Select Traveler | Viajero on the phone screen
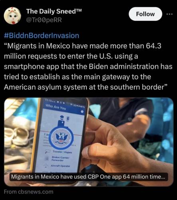177x200 pixels. click(x=62, y=152)
